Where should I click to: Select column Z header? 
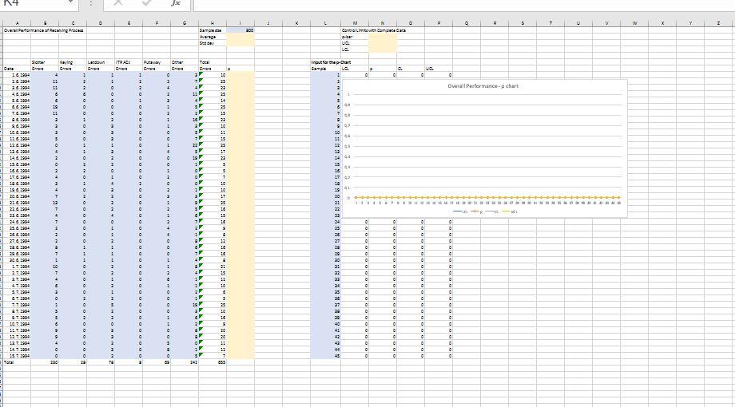coord(718,23)
